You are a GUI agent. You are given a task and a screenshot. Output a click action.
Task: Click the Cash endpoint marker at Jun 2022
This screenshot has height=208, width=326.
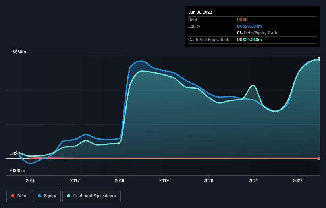point(319,59)
